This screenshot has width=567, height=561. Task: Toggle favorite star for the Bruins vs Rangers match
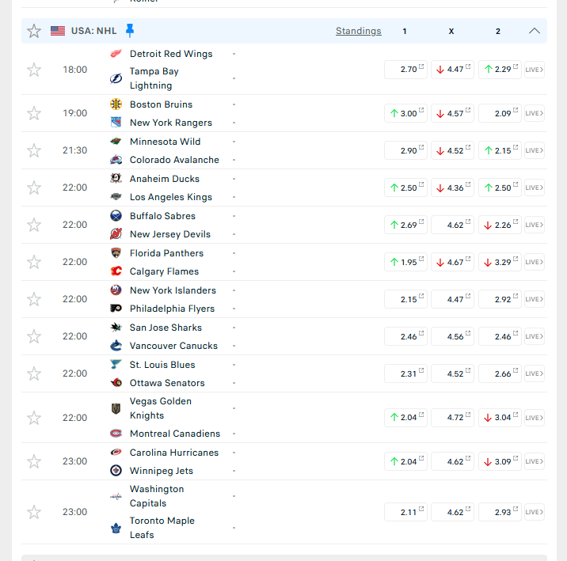coord(34,113)
